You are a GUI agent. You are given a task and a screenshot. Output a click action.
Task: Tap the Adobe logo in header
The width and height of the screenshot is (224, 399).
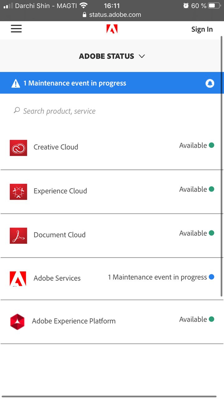(112, 29)
